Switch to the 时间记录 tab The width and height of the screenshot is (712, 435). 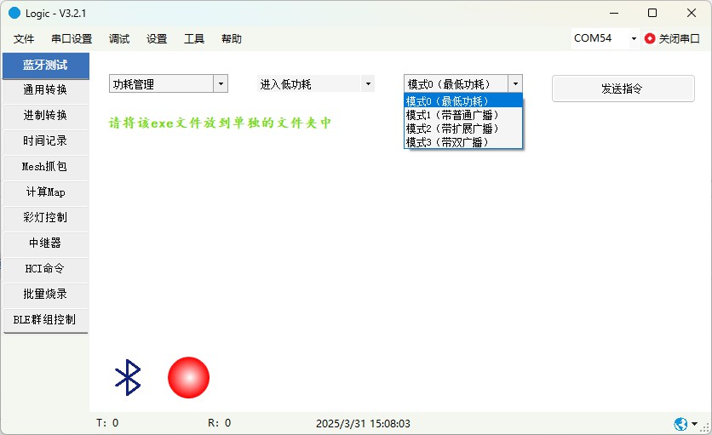coord(45,141)
